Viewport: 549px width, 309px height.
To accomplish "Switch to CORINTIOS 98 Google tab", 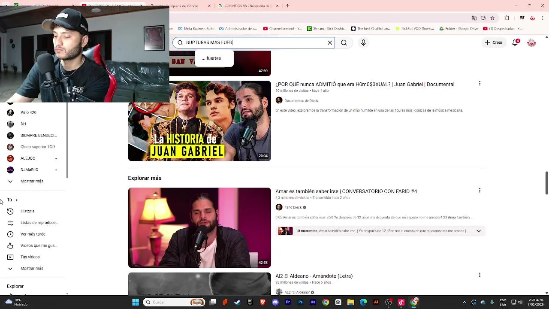I will 247,6.
